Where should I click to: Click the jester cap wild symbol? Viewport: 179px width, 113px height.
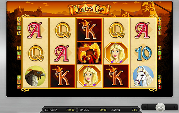89,53
